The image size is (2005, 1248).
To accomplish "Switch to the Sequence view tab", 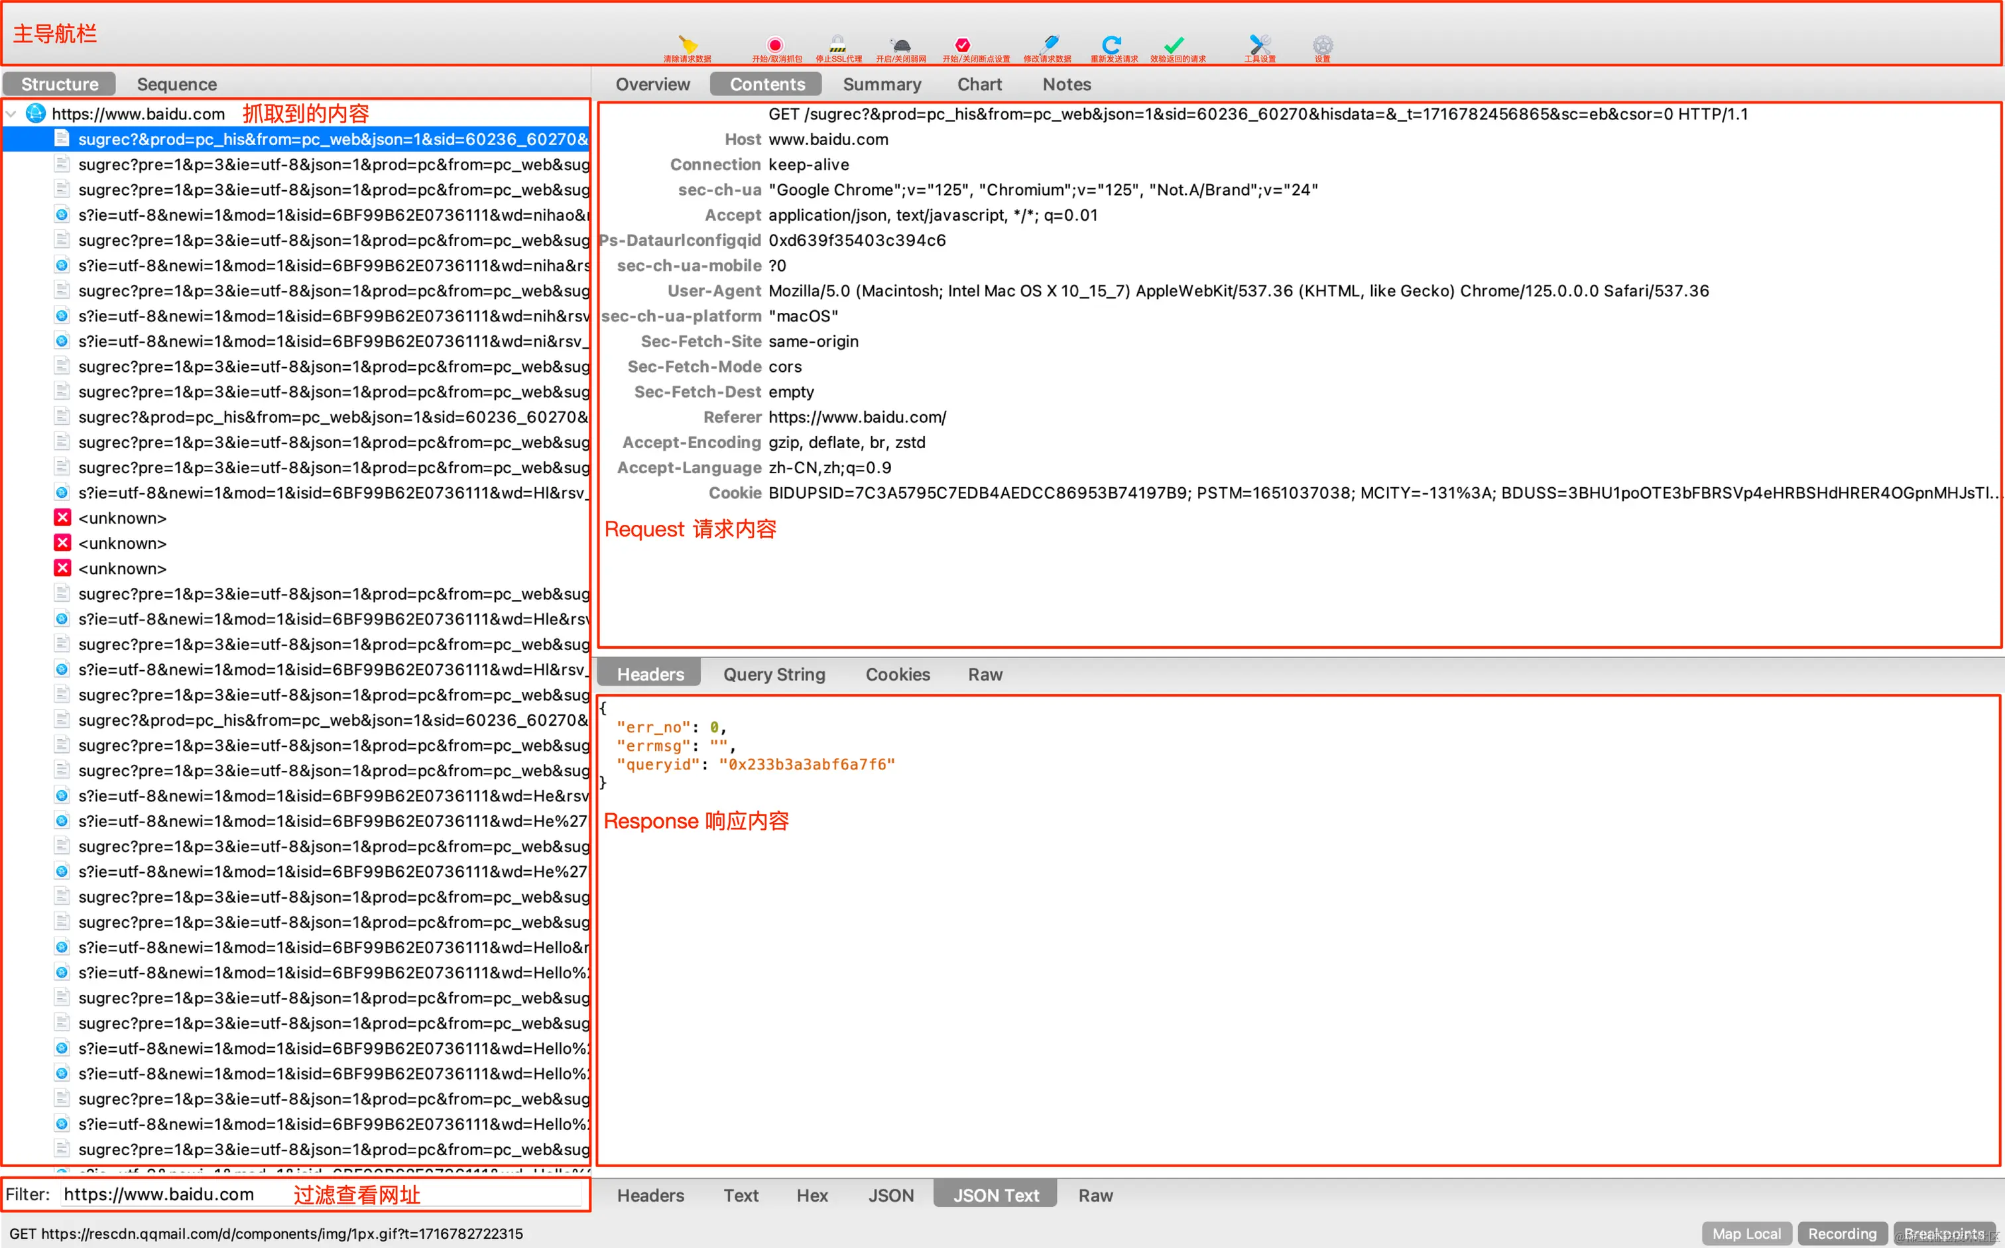I will (x=177, y=84).
